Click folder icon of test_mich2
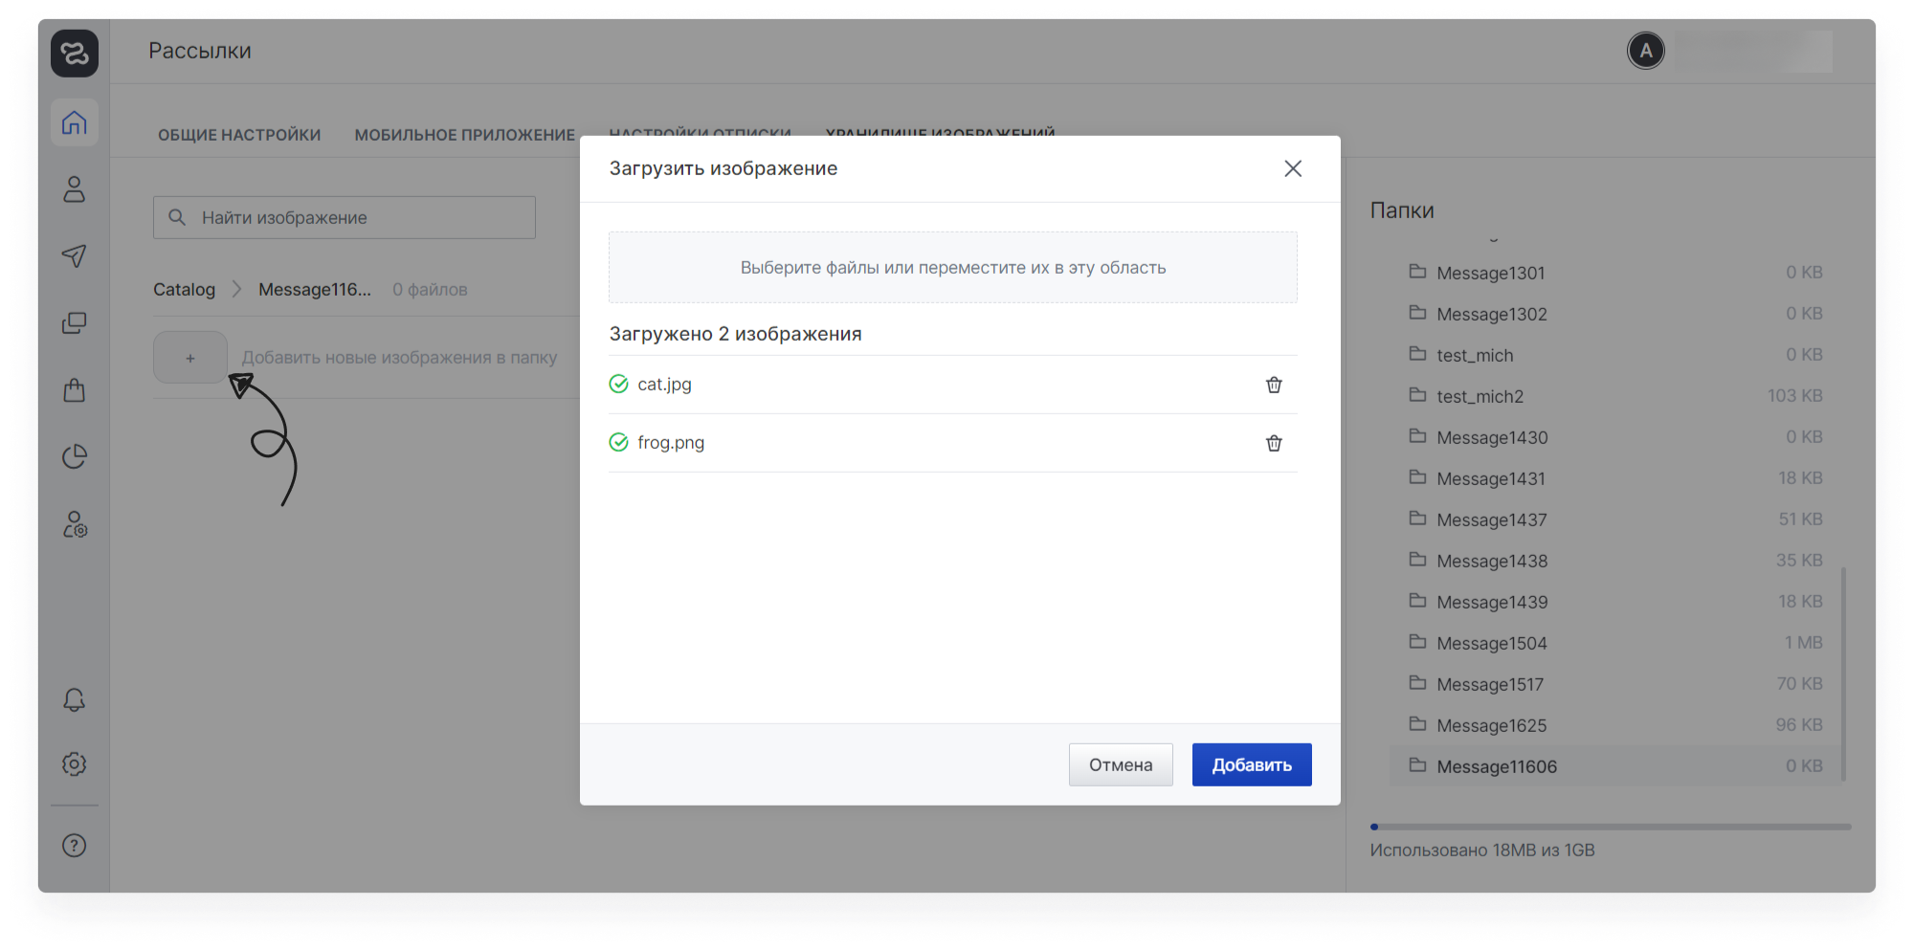The height and width of the screenshot is (950, 1914). coord(1417,395)
